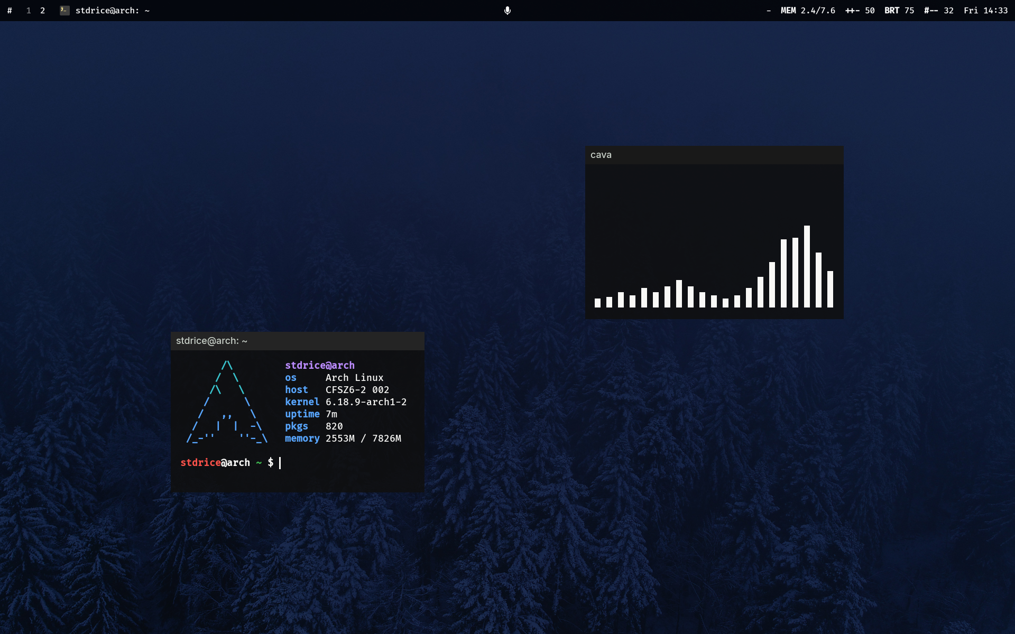Click the Arch ASCII logo in terminal
The width and height of the screenshot is (1015, 634).
click(x=227, y=402)
